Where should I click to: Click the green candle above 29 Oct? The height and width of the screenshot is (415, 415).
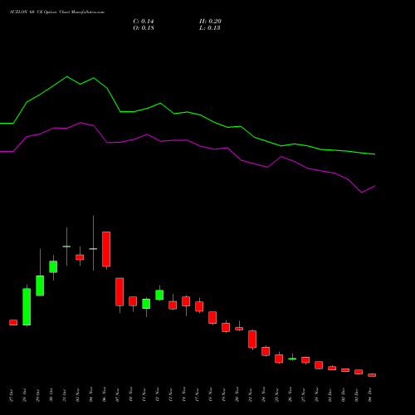pos(40,286)
